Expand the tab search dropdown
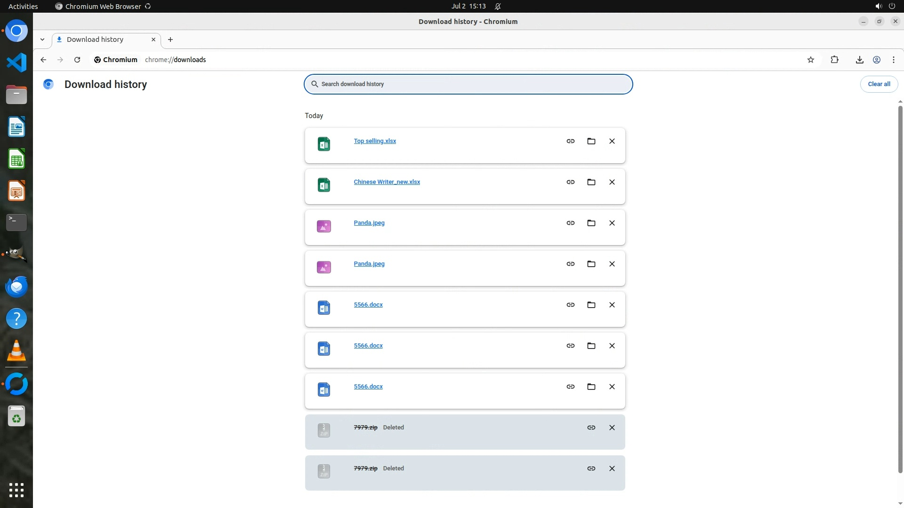 [x=42, y=40]
